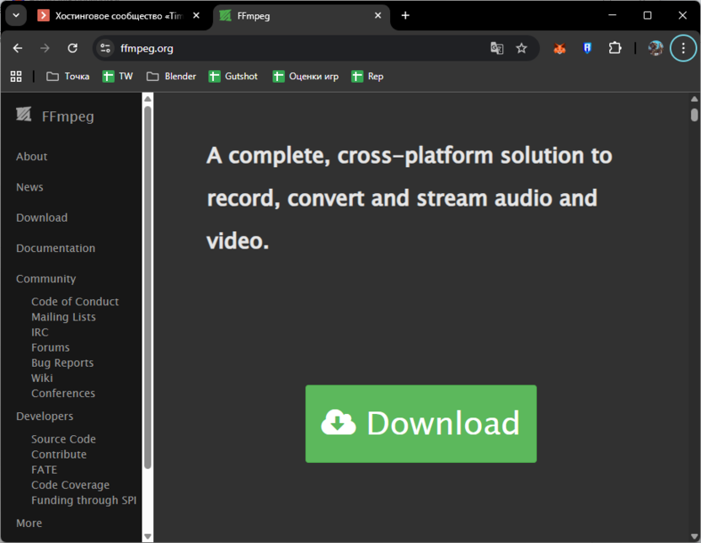The width and height of the screenshot is (701, 543).
Task: Bookmark this page with star icon
Action: pyautogui.click(x=522, y=48)
